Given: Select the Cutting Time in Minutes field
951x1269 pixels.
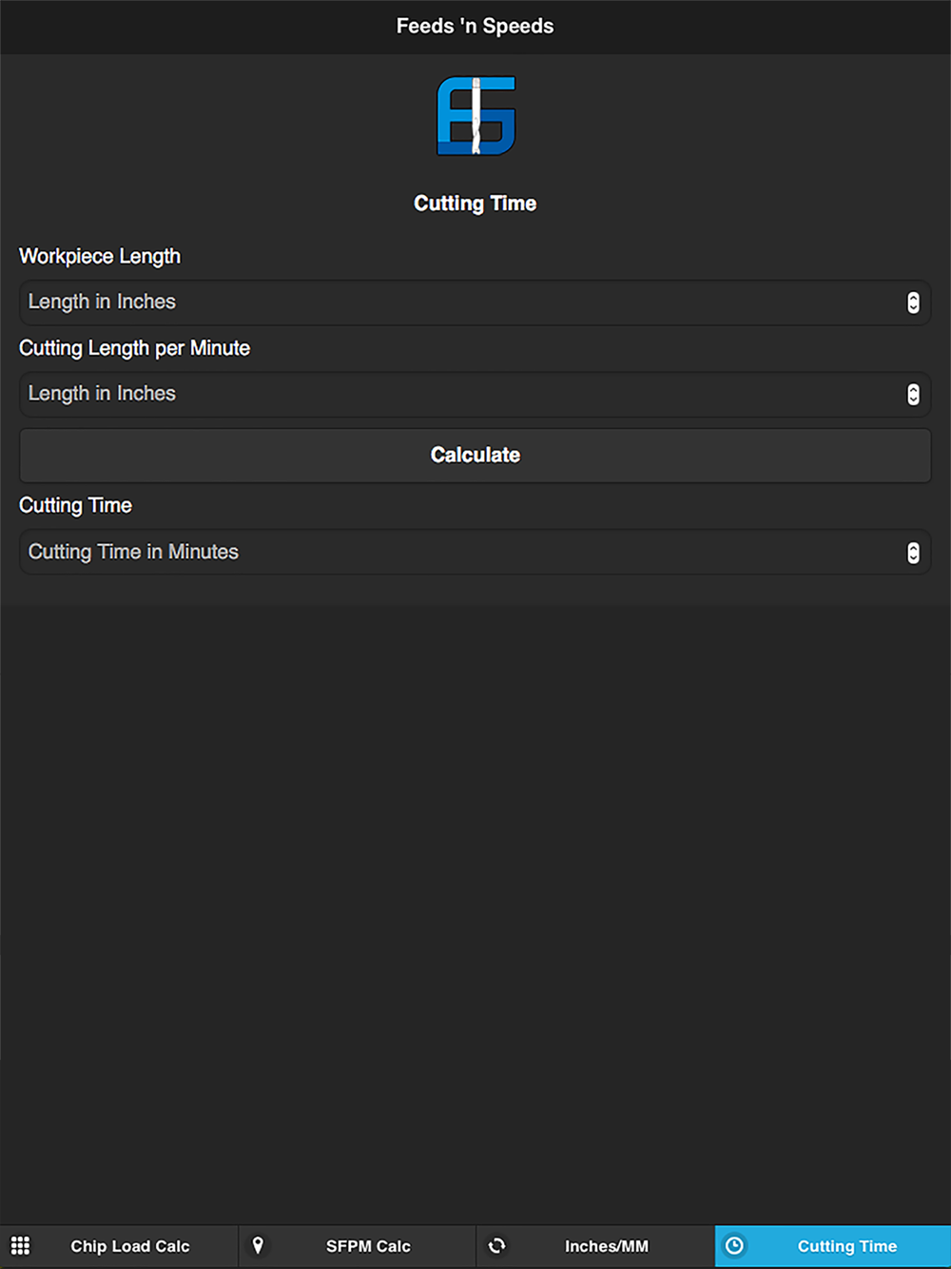Looking at the screenshot, I should click(456, 553).
